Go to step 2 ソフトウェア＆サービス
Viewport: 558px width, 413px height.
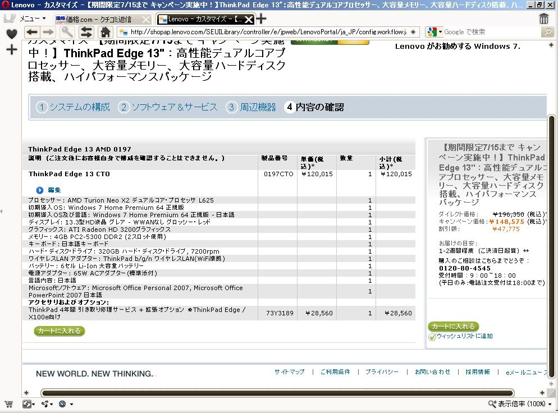coord(168,107)
